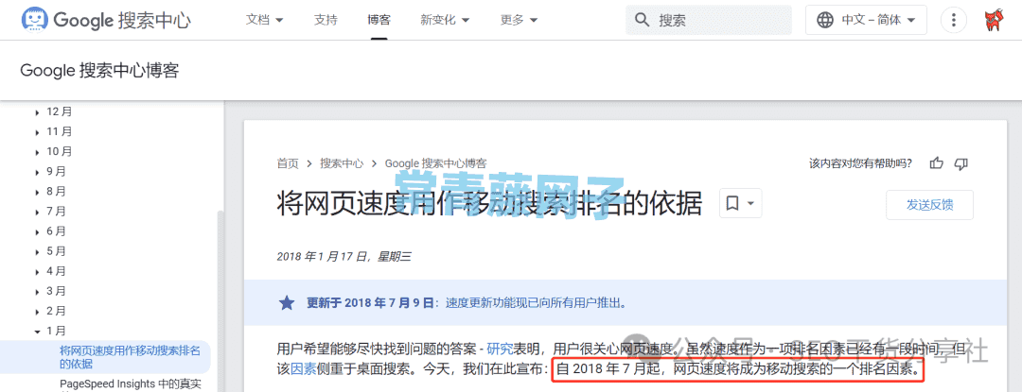
Task: Open the three-dot more options menu
Action: point(954,20)
